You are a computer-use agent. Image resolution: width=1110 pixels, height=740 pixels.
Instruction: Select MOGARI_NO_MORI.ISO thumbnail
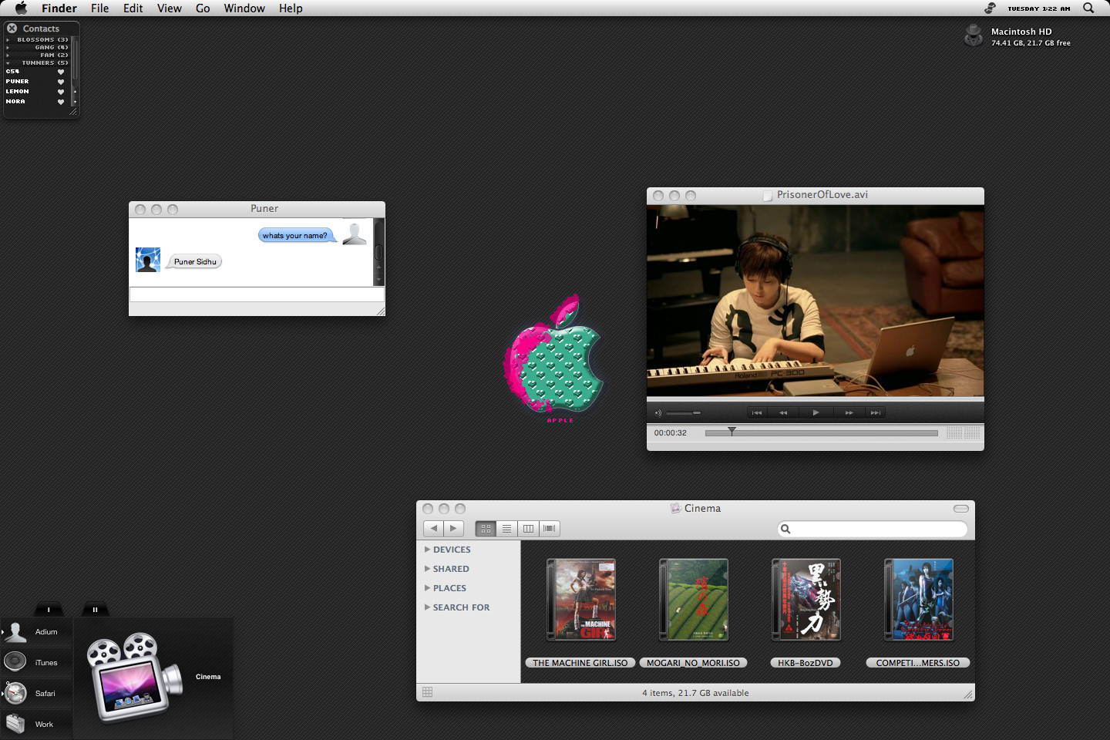pyautogui.click(x=694, y=600)
